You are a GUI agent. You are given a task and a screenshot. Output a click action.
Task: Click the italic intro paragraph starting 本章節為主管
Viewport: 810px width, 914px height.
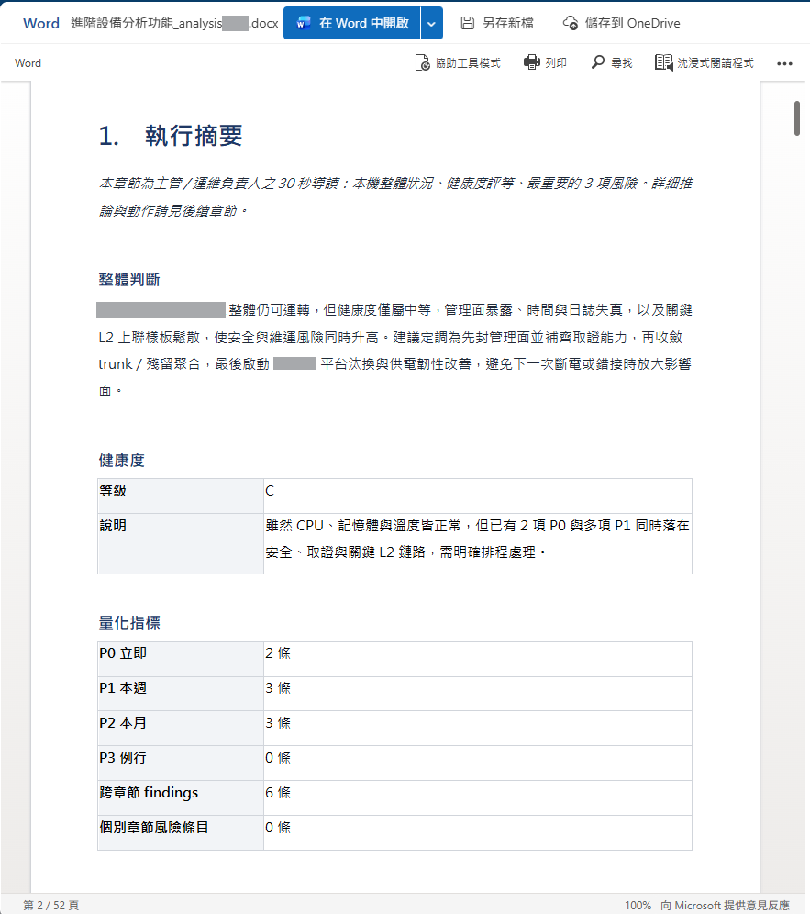395,196
